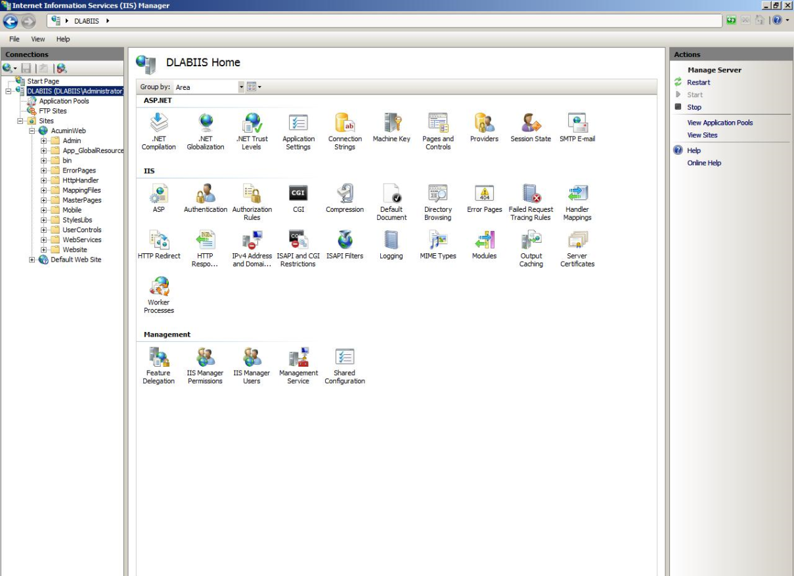The height and width of the screenshot is (576, 794).
Task: Open SMTP E-mail settings
Action: click(577, 128)
